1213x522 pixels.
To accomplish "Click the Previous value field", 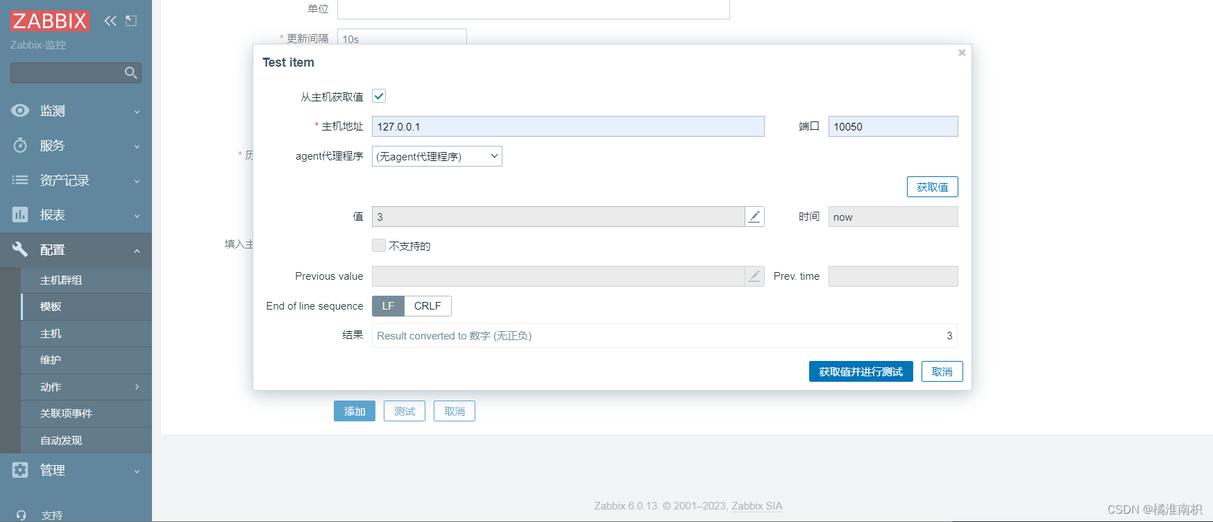I will click(559, 276).
